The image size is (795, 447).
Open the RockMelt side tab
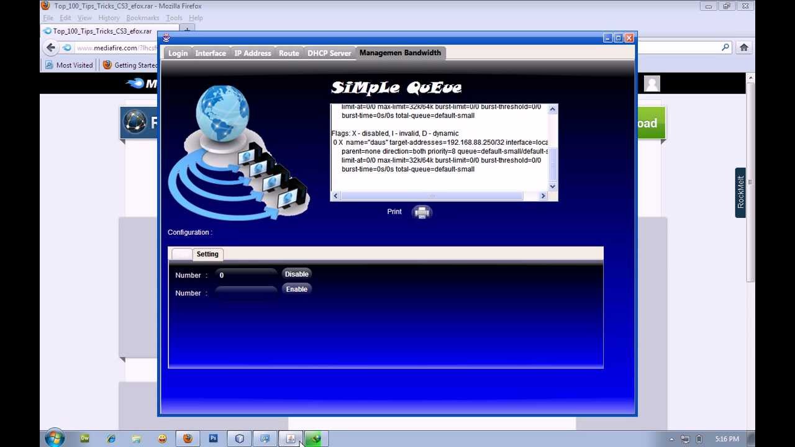(740, 192)
